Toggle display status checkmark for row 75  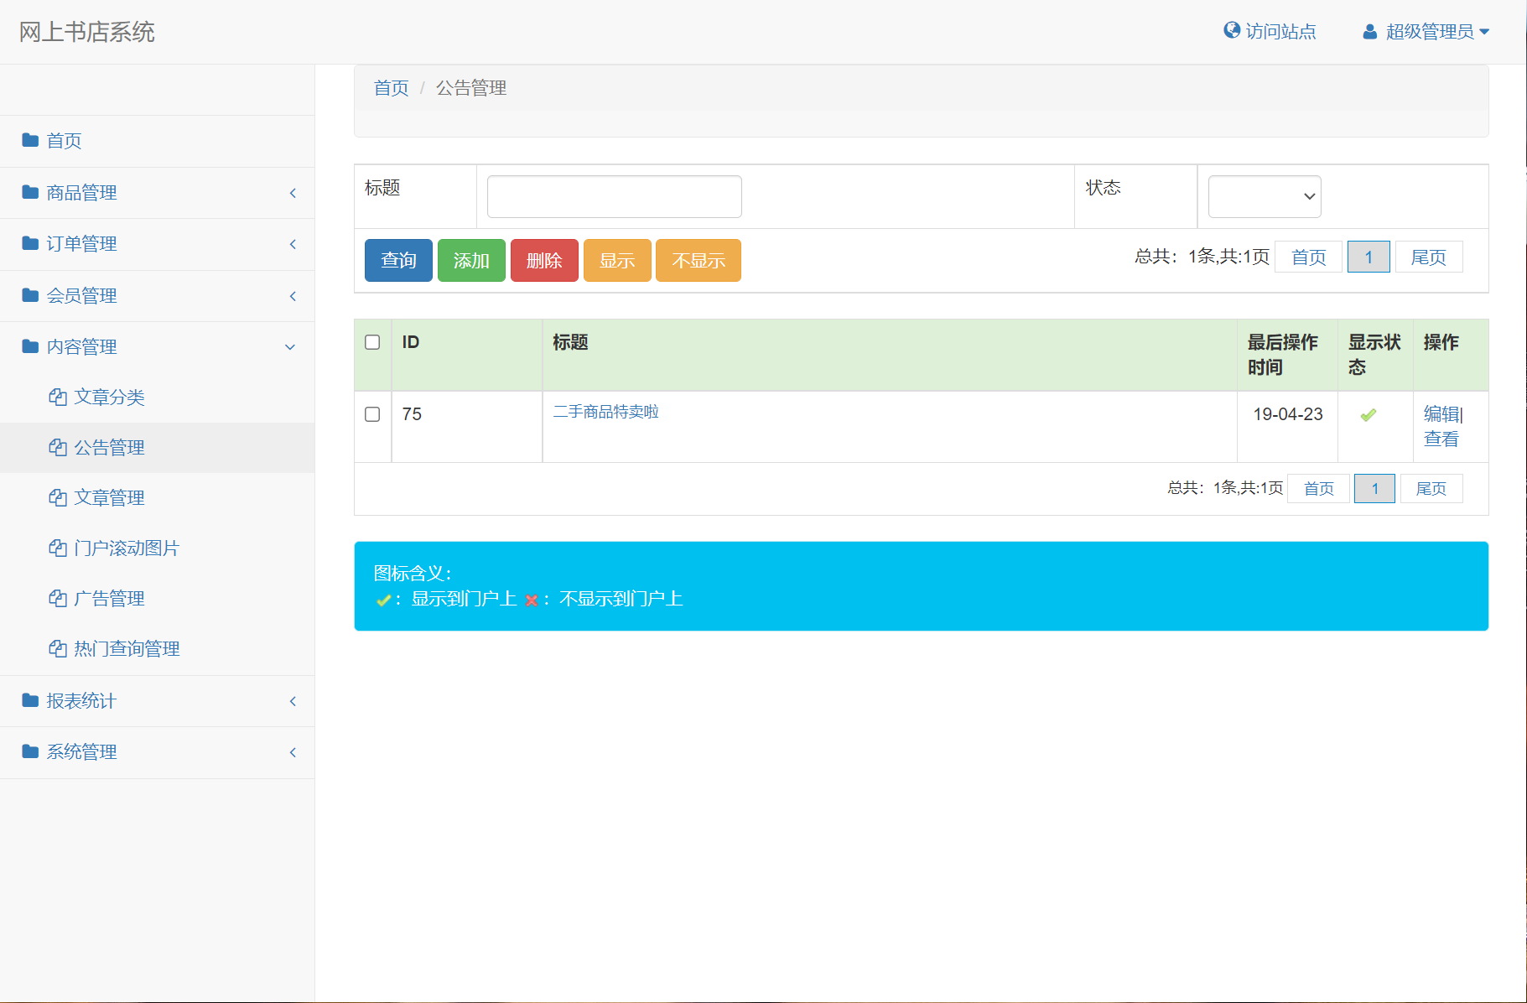click(1369, 413)
